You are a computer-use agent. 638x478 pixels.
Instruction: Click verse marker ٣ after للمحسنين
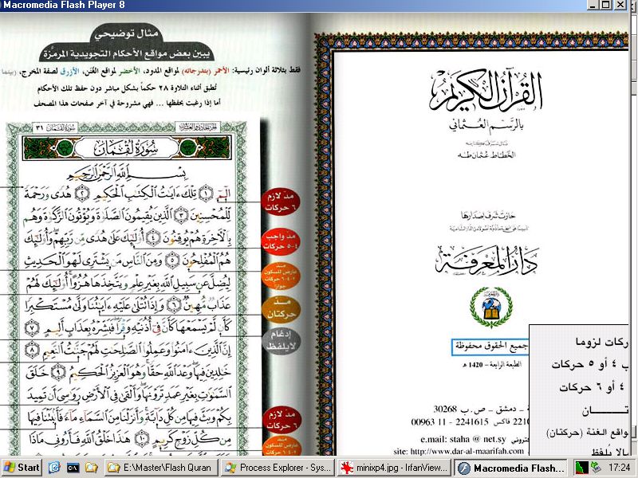181,216
